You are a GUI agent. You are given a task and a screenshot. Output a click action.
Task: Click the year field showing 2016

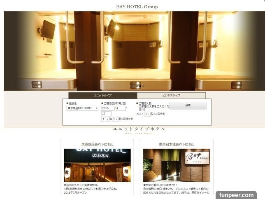tap(107, 108)
